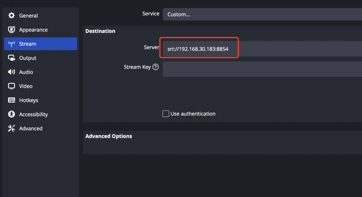The image size is (362, 197).
Task: Focus the empty Stream Key field
Action: 262,69
